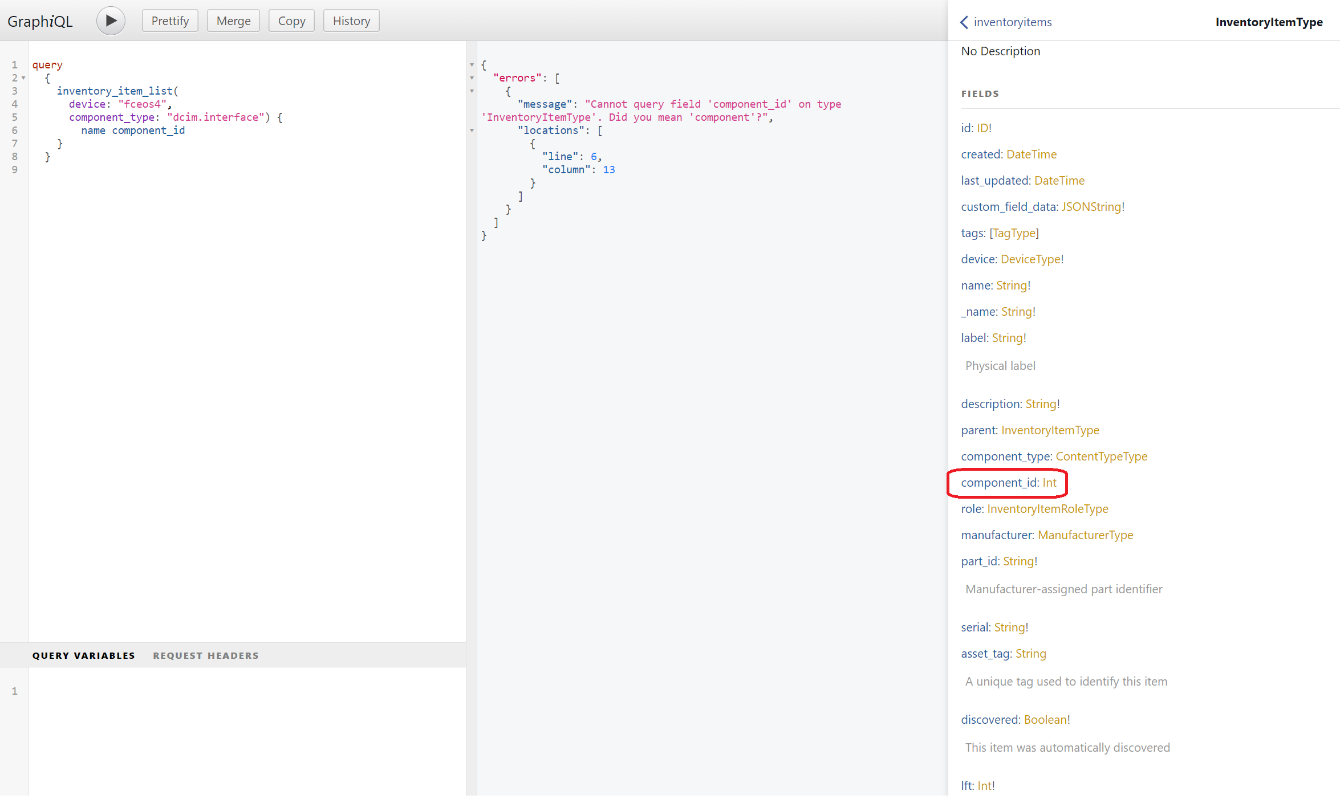Collapse the top-level result JSON fold arrow
The width and height of the screenshot is (1340, 799).
pos(472,65)
